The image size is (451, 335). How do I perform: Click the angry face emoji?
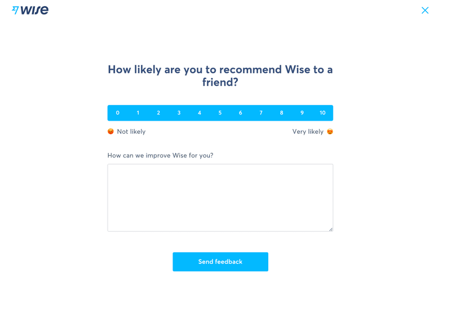[x=110, y=131]
